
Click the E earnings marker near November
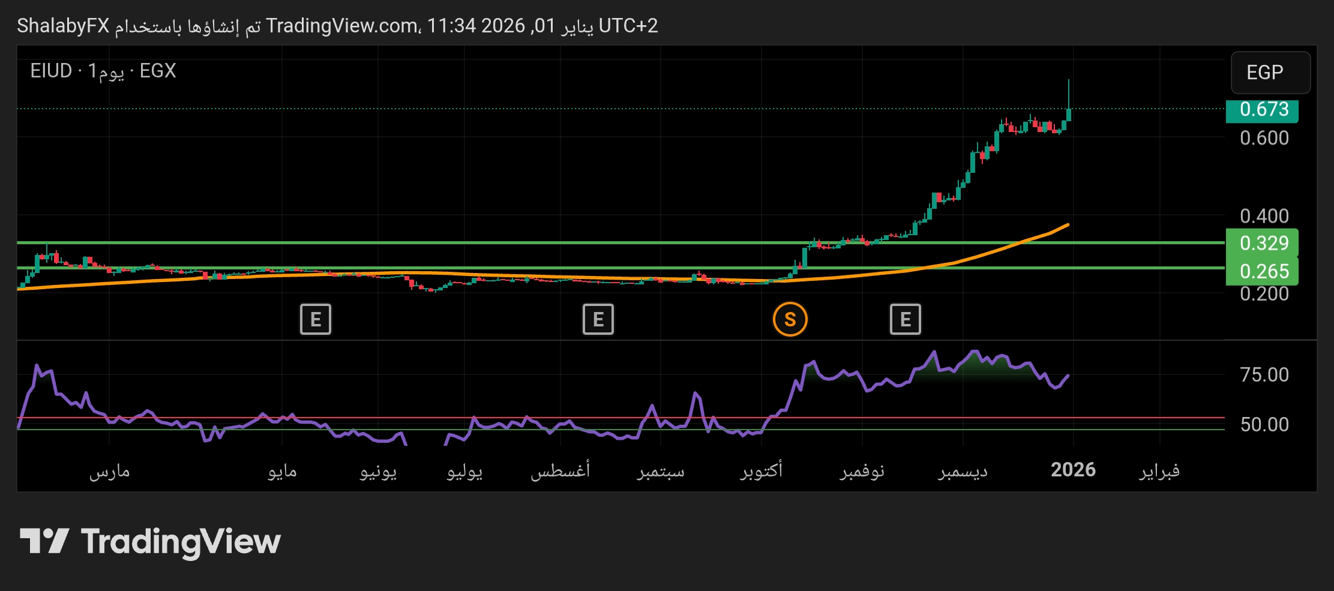pyautogui.click(x=905, y=319)
